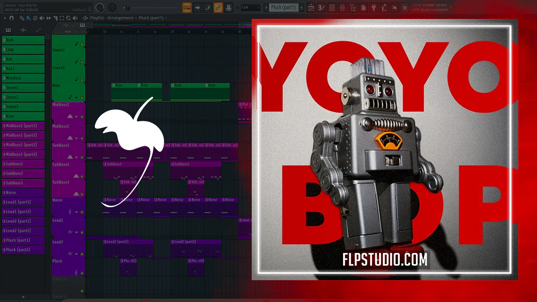Screen dimensions: 537x302
Task: Adjust the main volume knob
Action: click(x=99, y=8)
